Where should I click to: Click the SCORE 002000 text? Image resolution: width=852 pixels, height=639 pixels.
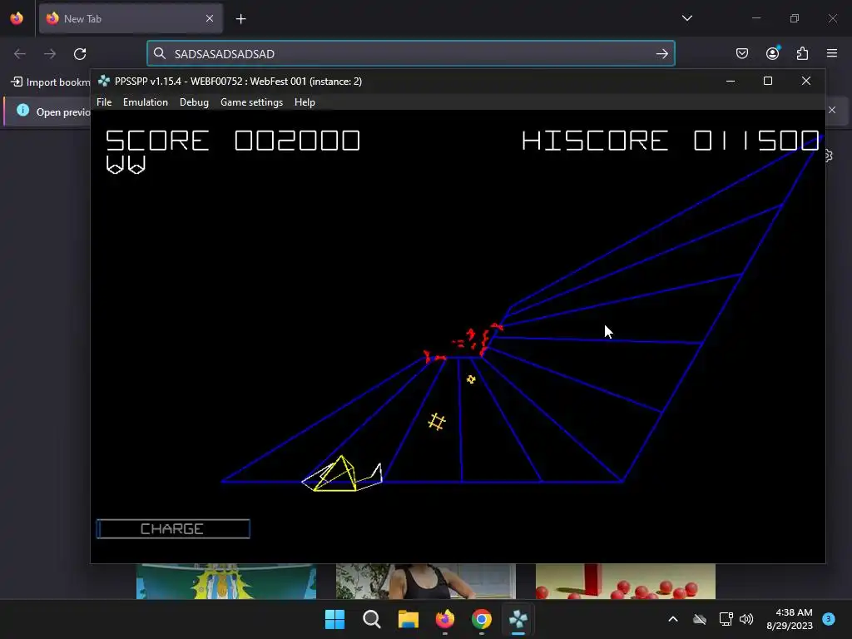pyautogui.click(x=233, y=141)
